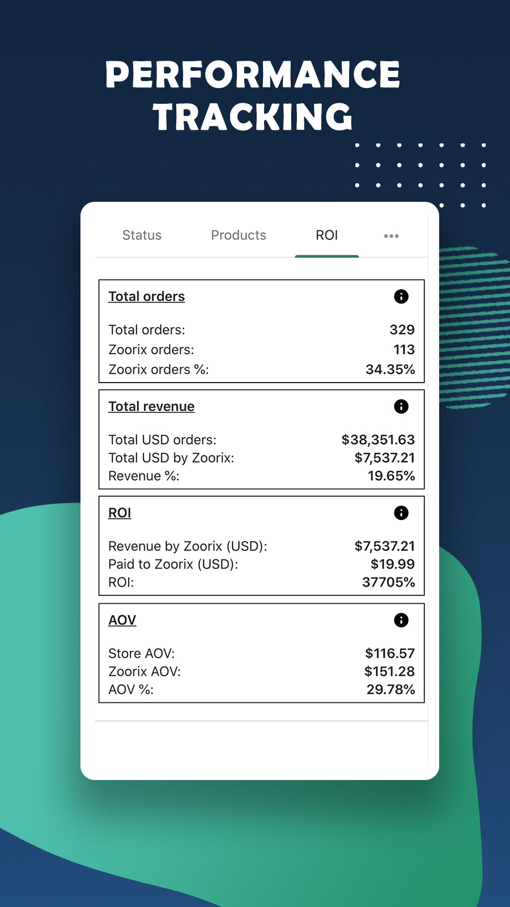Screen dimensions: 510x907
Task: Select the leftmost dot in the info badge row
Action: pos(386,236)
